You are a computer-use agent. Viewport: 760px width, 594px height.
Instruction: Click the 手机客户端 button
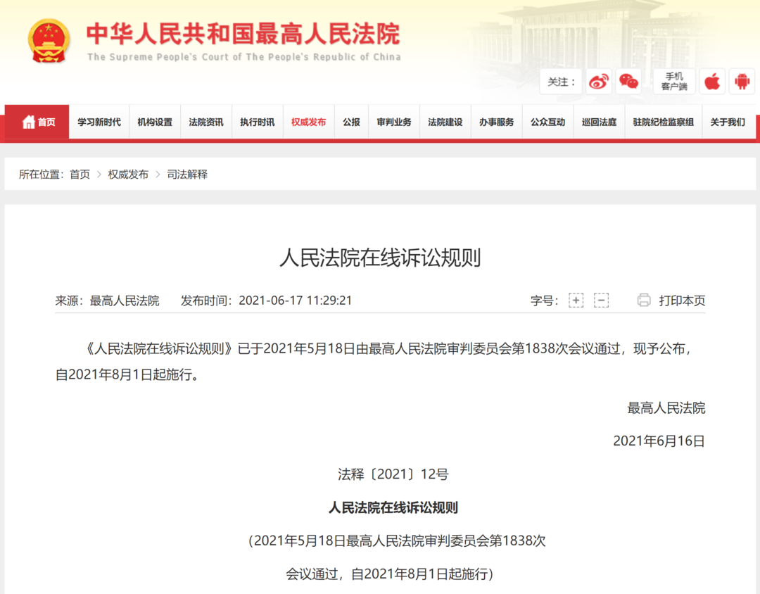click(x=674, y=82)
